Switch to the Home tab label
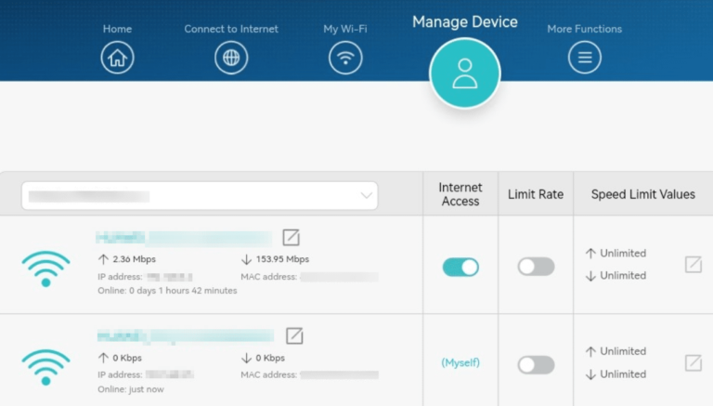Viewport: 713px width, 406px height. pos(117,29)
